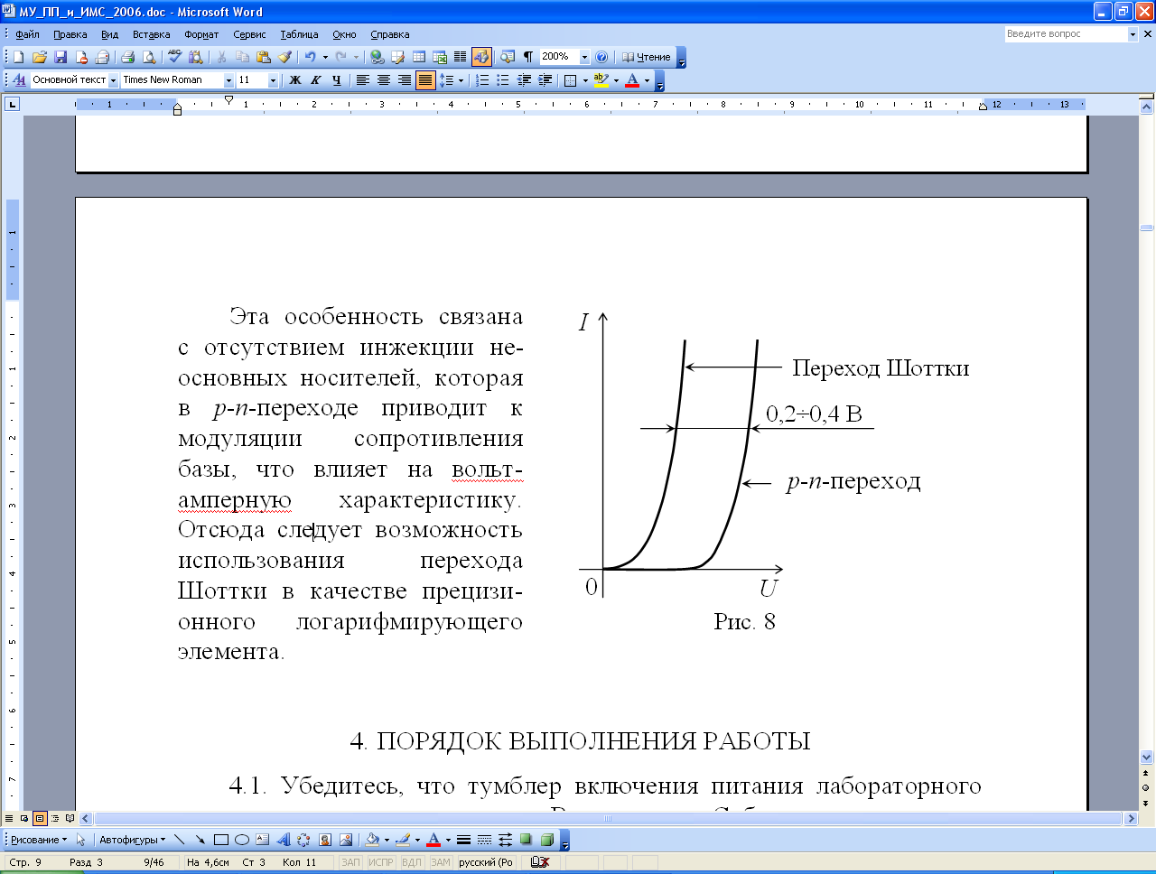Open the Файл menu
Screen dimensions: 1156x874
pyautogui.click(x=28, y=34)
